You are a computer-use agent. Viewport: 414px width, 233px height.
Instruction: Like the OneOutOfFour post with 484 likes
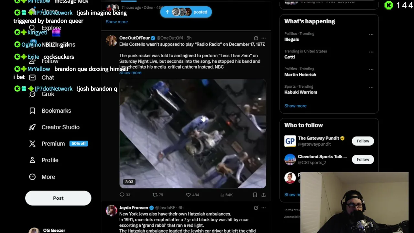coord(192,195)
